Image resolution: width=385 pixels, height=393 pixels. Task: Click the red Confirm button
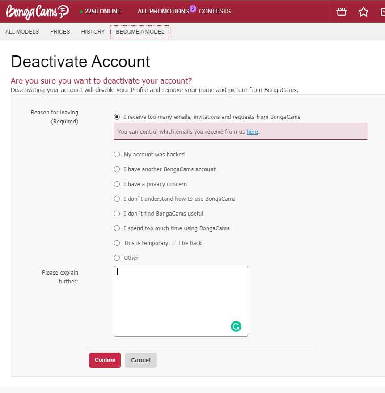[x=105, y=360]
